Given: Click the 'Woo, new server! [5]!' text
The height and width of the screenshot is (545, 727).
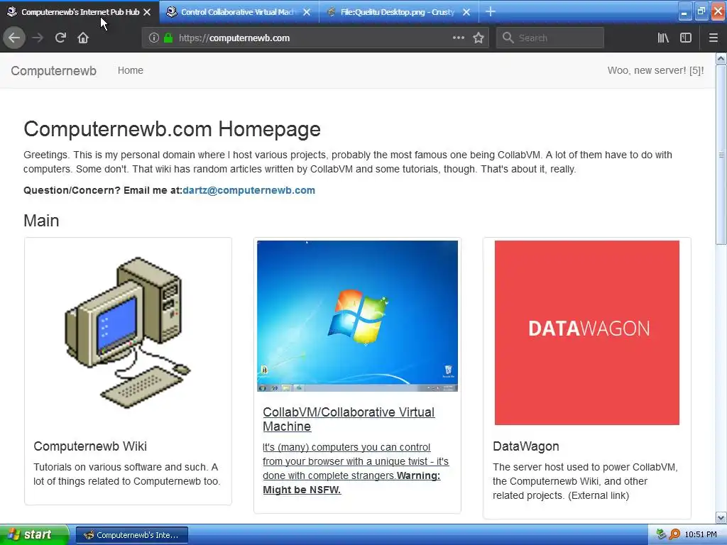Looking at the screenshot, I should (655, 70).
